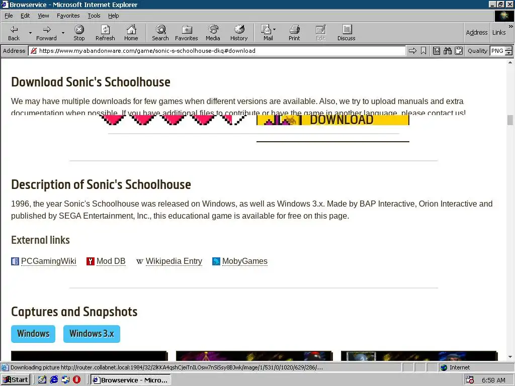This screenshot has width=515, height=386.
Task: Click the Browservice taskbar button
Action: coord(130,380)
